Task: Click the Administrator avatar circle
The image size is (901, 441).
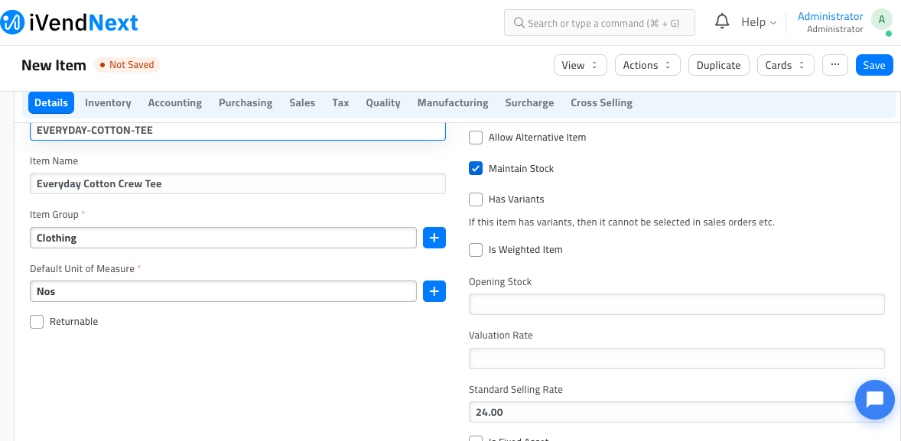Action: pos(881,20)
